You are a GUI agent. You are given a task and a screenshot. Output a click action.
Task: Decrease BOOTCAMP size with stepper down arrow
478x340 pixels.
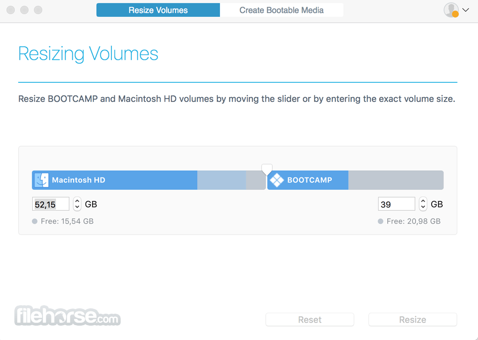click(423, 208)
